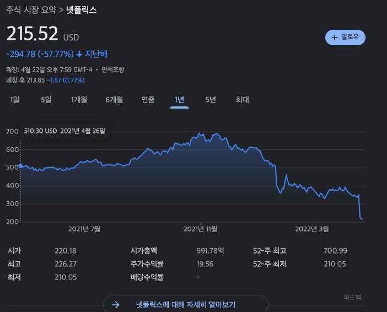Open the 5년 range tab
The width and height of the screenshot is (387, 312).
(211, 100)
